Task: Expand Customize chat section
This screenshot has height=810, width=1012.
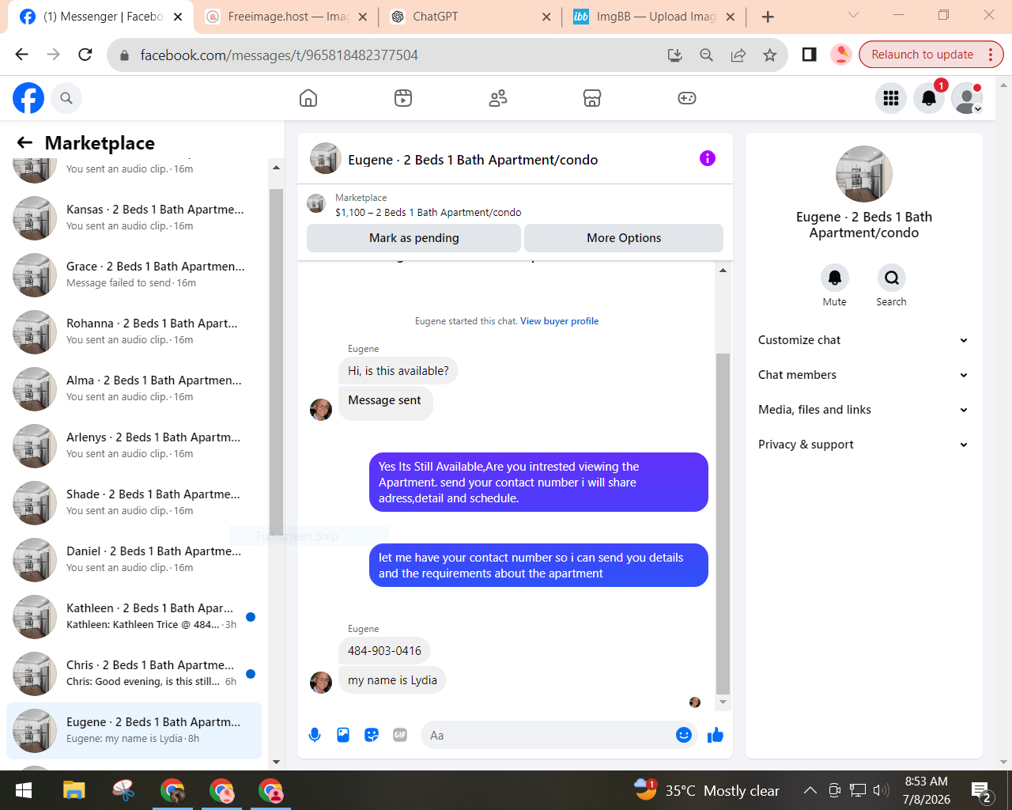Action: click(863, 340)
